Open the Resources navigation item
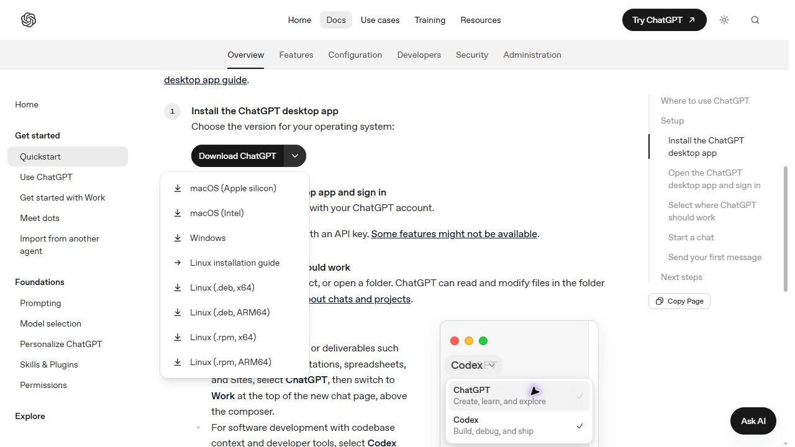Viewport: 795px width, 447px height. click(x=481, y=20)
